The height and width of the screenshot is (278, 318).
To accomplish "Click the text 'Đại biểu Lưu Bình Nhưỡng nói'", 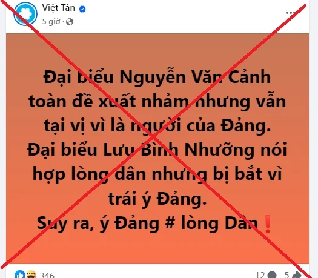I will [157, 150].
